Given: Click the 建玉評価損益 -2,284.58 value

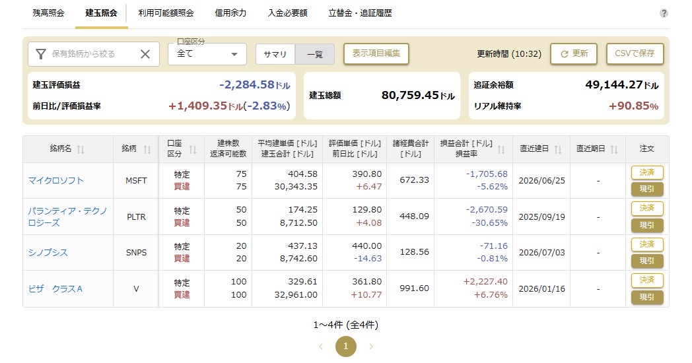Looking at the screenshot, I should point(255,84).
